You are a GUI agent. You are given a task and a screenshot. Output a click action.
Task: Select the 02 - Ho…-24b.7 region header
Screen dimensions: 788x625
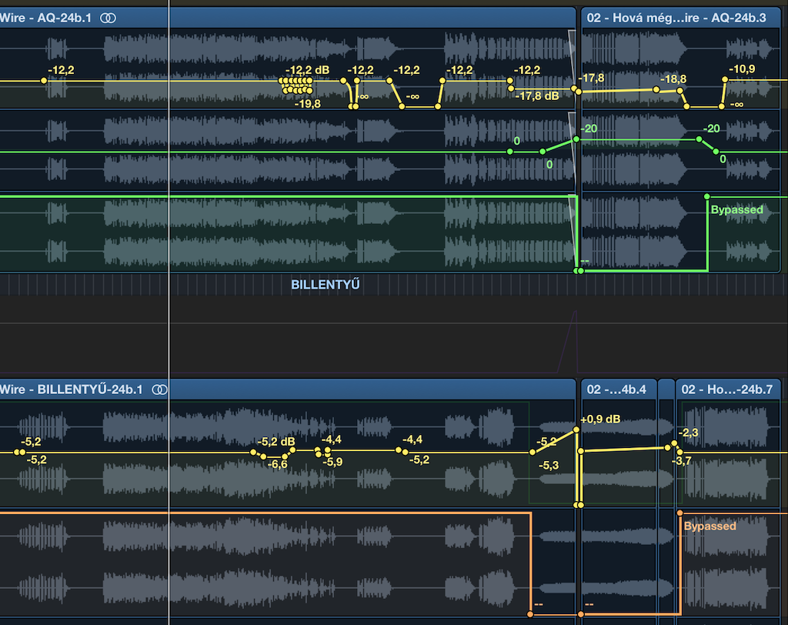(727, 389)
